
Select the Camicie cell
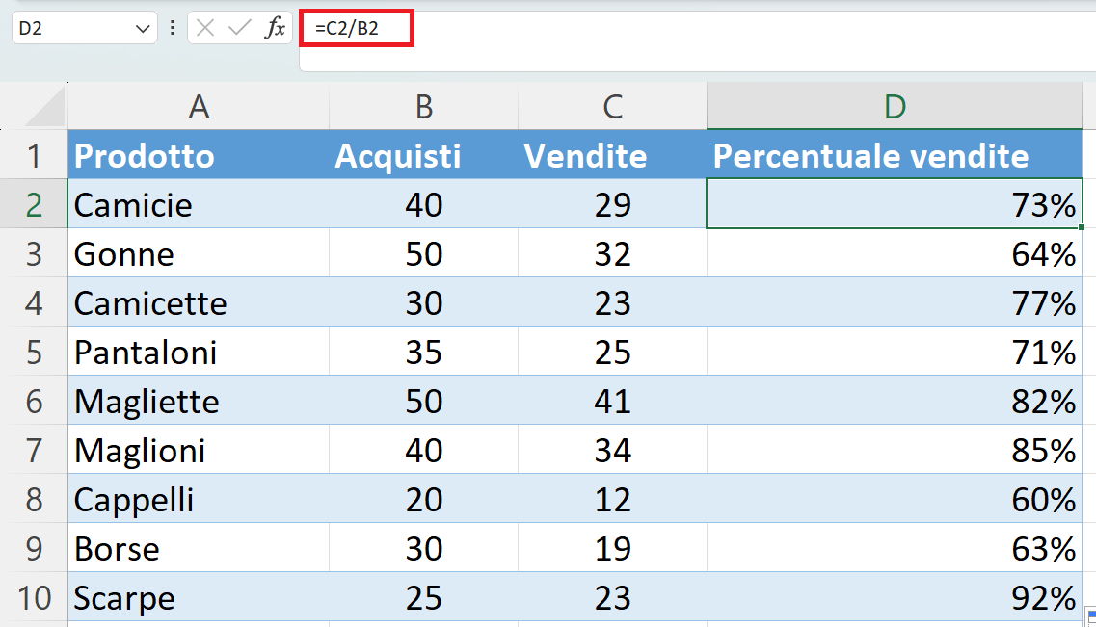199,203
